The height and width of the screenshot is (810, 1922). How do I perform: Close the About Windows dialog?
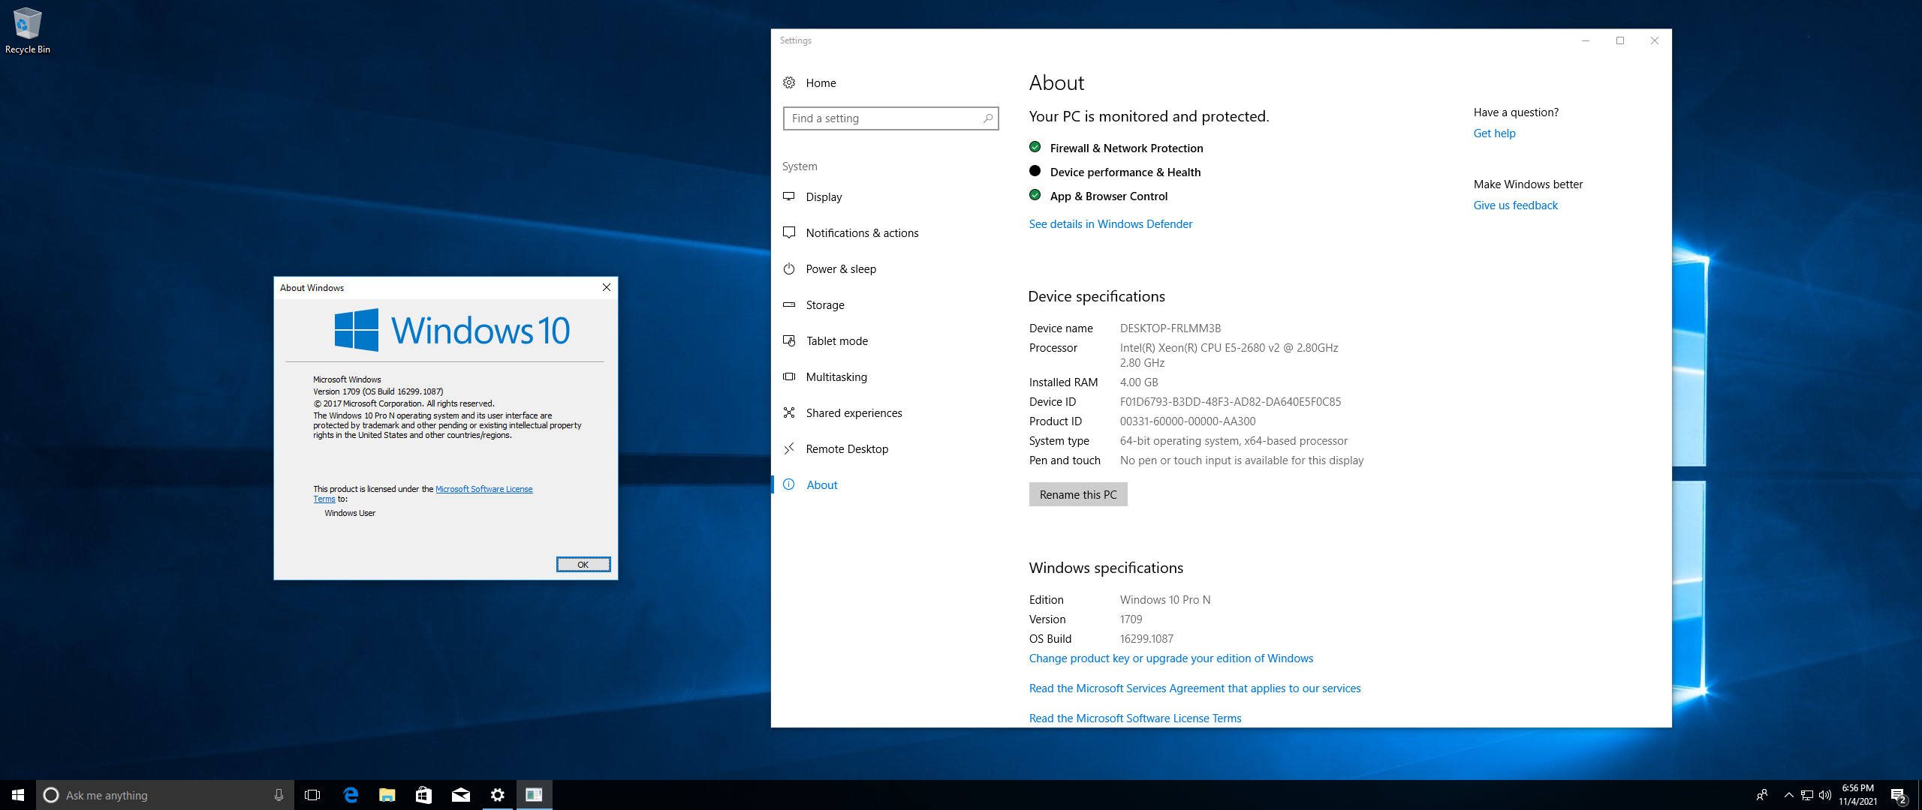(x=607, y=287)
